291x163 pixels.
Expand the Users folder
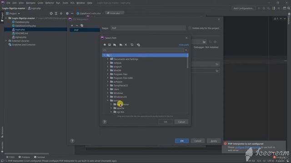pos(108,89)
